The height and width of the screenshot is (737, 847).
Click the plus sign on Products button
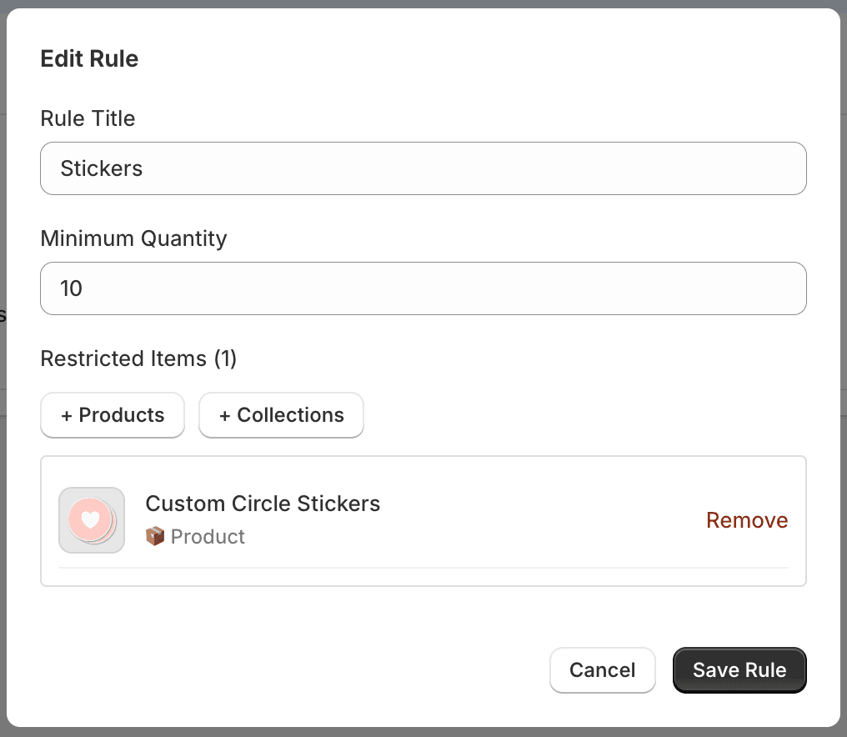point(68,414)
